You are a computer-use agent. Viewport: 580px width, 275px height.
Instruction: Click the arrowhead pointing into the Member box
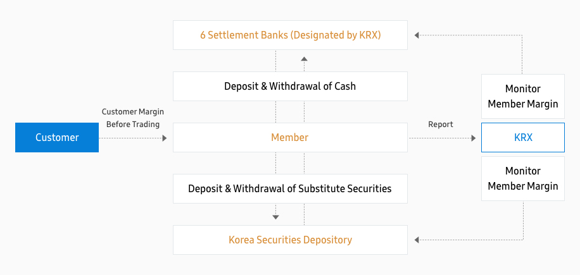165,138
